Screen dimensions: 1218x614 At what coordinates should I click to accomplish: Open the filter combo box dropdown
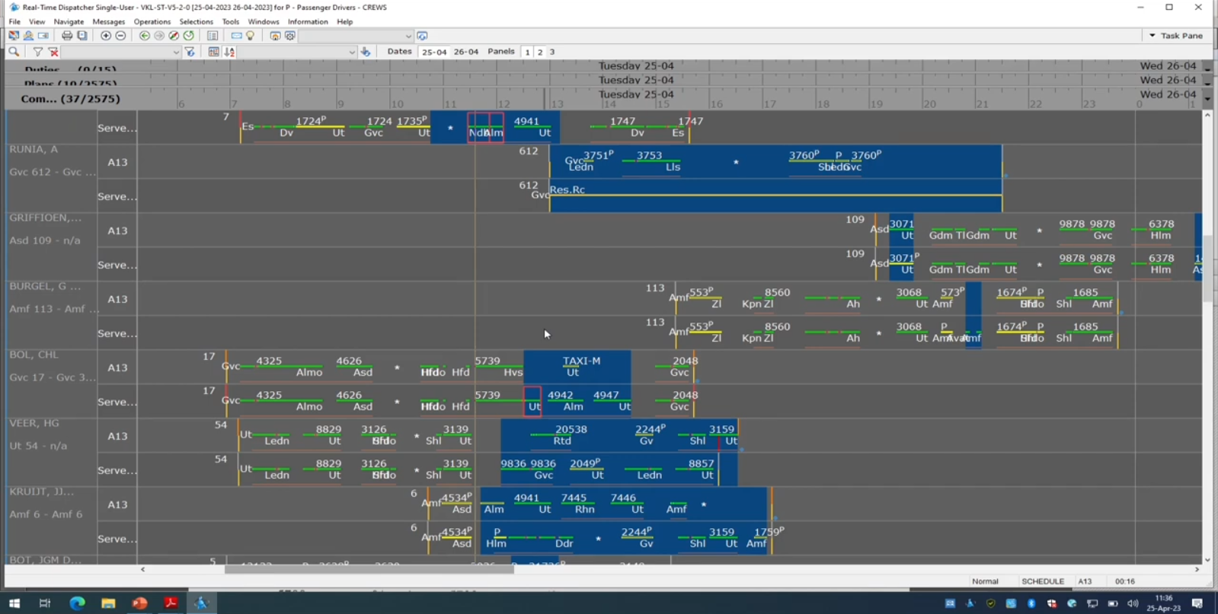pyautogui.click(x=176, y=52)
